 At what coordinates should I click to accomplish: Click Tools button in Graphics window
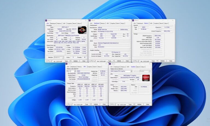(130, 104)
